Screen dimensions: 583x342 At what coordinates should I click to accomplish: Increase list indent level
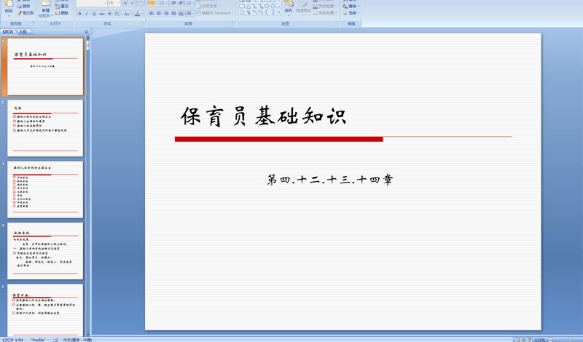point(181,3)
